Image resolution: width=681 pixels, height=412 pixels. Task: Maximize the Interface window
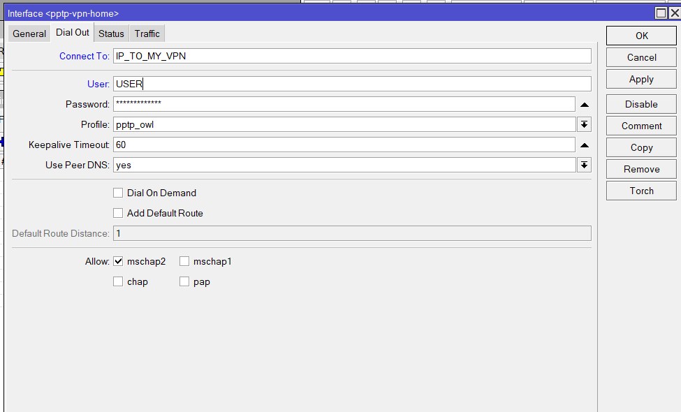click(x=661, y=13)
